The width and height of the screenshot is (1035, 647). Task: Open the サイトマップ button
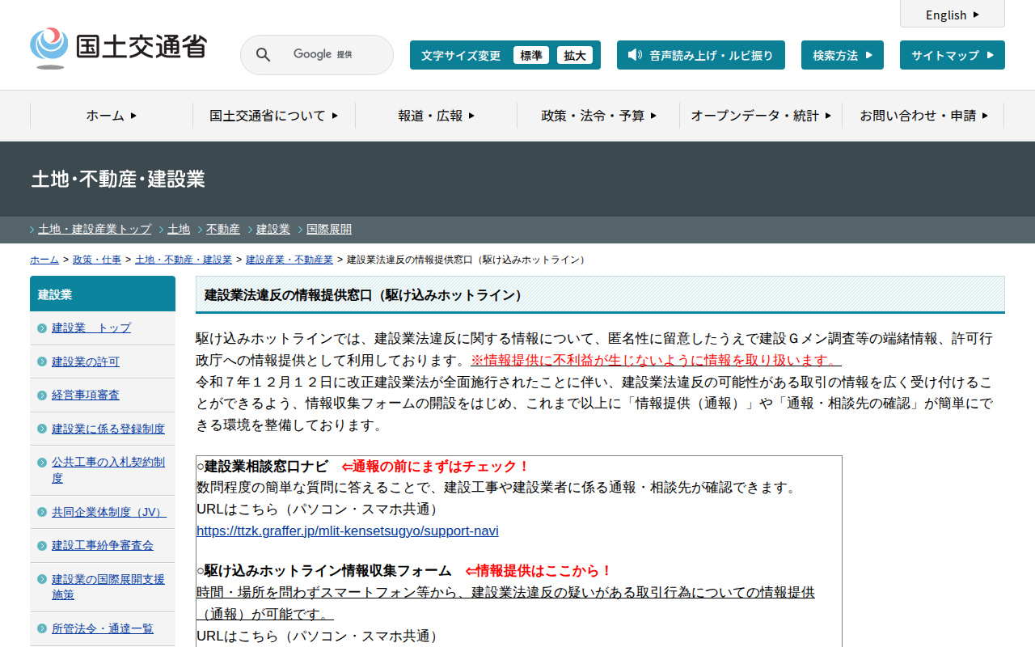(x=953, y=55)
